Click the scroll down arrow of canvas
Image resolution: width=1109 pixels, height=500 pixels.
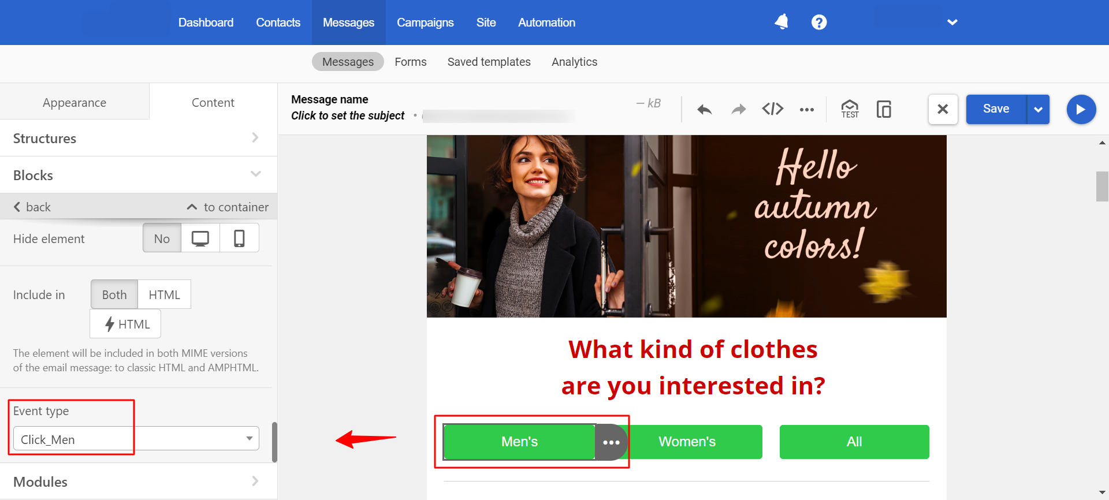(x=1102, y=492)
